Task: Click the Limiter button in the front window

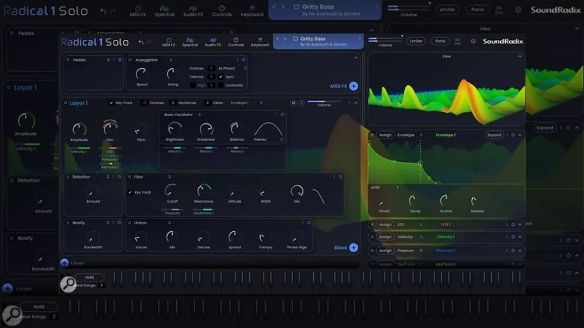Action: pos(416,41)
